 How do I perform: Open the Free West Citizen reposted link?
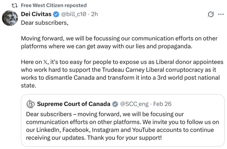(x=54, y=5)
